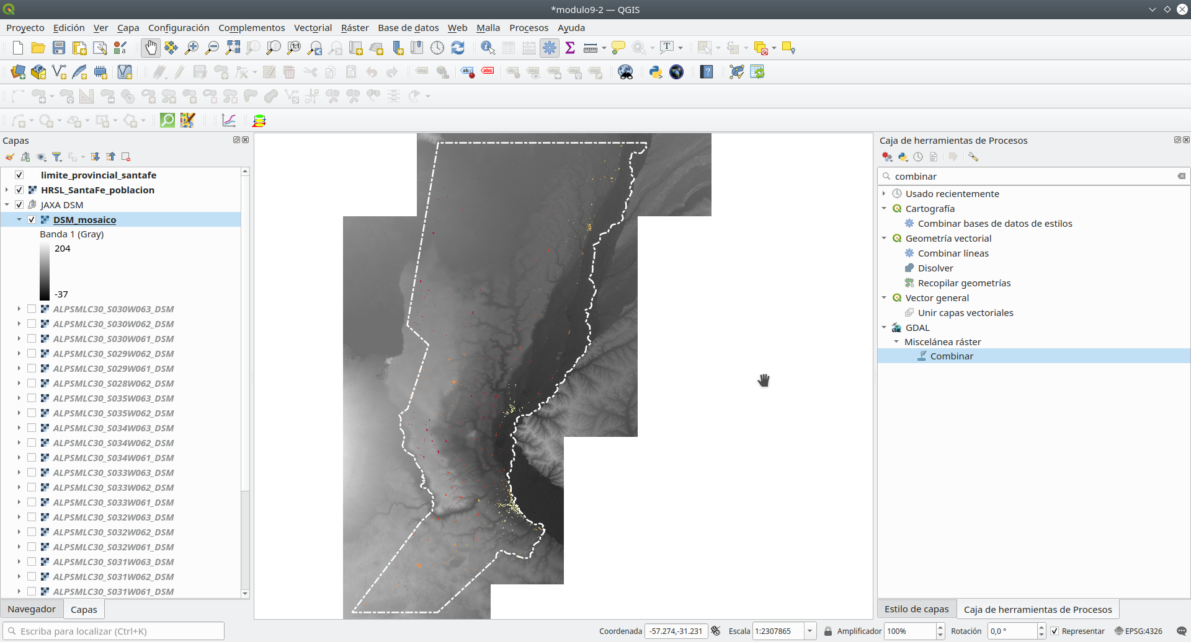Open the Data Source Manager icon
This screenshot has height=642, width=1191.
pyautogui.click(x=18, y=72)
